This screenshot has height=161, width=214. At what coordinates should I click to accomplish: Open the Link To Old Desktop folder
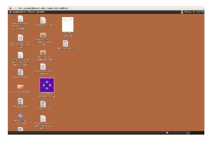coord(21,87)
